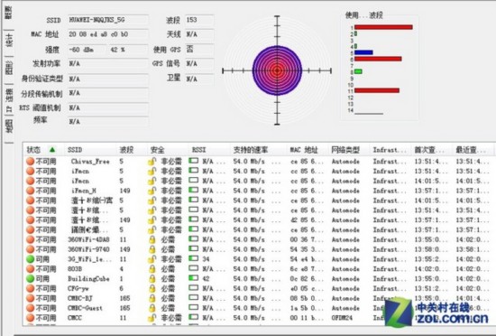Click the open padlock icon in CMCC row
The image size is (496, 336).
coord(152,318)
